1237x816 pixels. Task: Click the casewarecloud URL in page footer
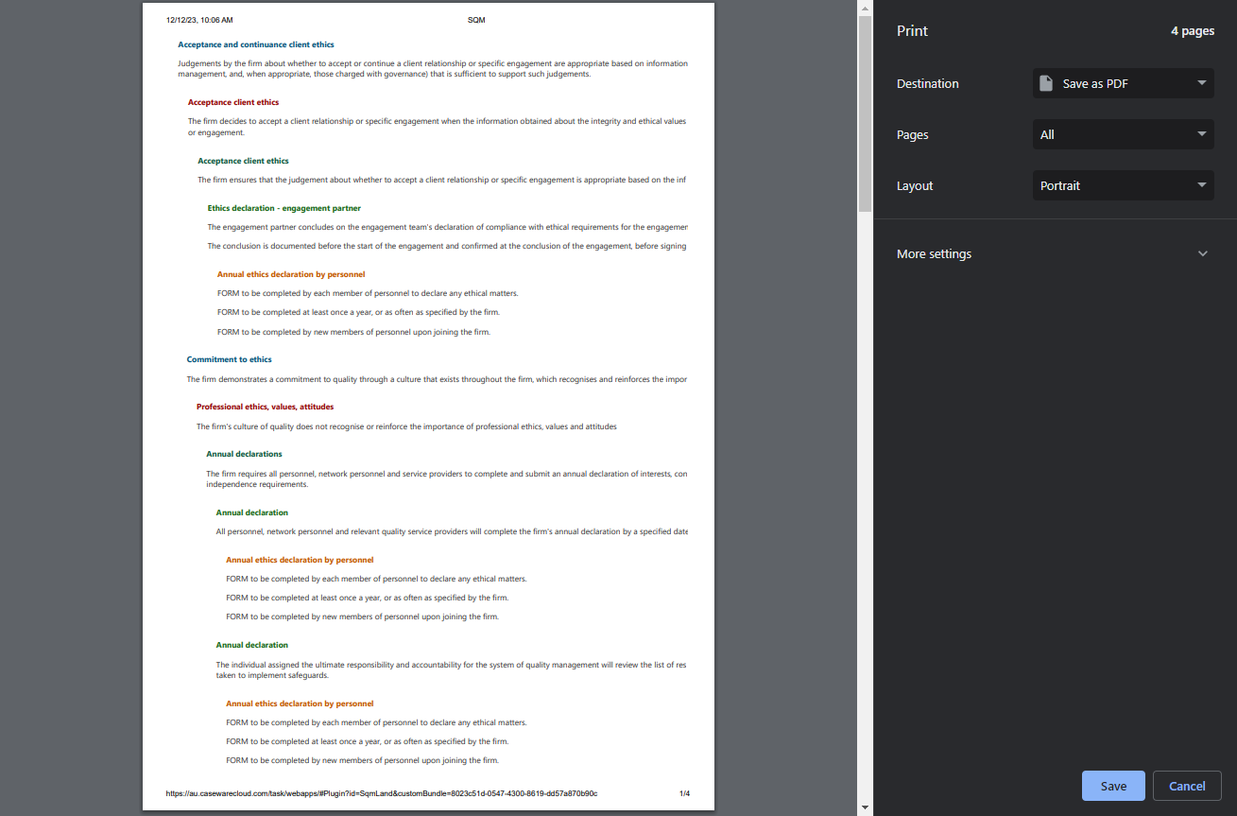382,793
